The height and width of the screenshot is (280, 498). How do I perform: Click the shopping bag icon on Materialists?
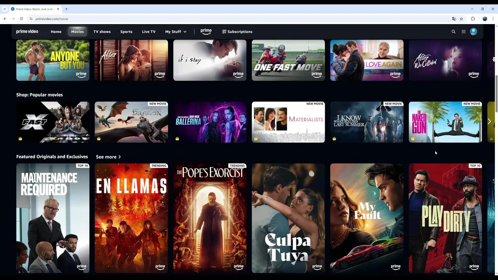pyautogui.click(x=256, y=138)
